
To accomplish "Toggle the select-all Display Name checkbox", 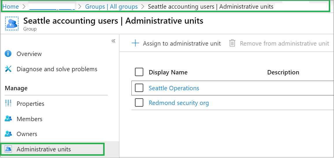I will click(139, 72).
